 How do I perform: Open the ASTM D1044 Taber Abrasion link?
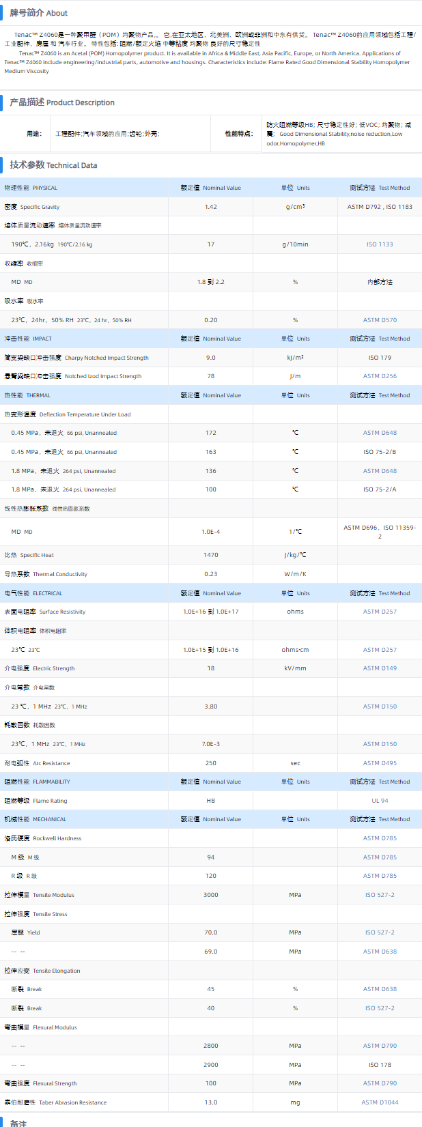click(380, 1102)
